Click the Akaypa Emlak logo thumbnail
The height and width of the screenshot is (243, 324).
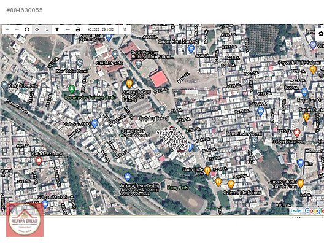[x=25, y=220]
